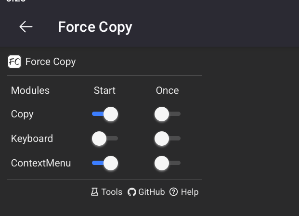The image size is (299, 216).
Task: Switch on ContextMenu Once toggle
Action: click(x=167, y=163)
